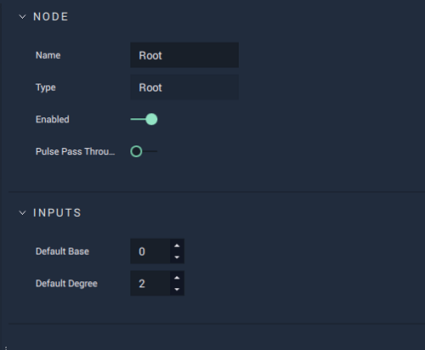Collapse the NODE section chevron
Screen dimensions: 425x350
[22, 17]
